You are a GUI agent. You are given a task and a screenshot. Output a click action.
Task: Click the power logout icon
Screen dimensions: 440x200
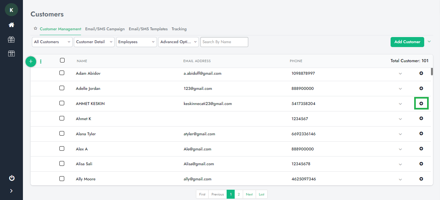point(12,178)
